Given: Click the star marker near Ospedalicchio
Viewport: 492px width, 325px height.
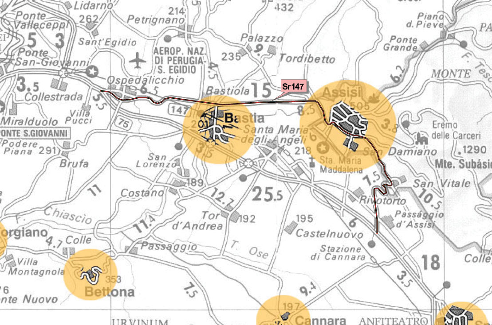Looking at the screenshot, I should [92, 72].
